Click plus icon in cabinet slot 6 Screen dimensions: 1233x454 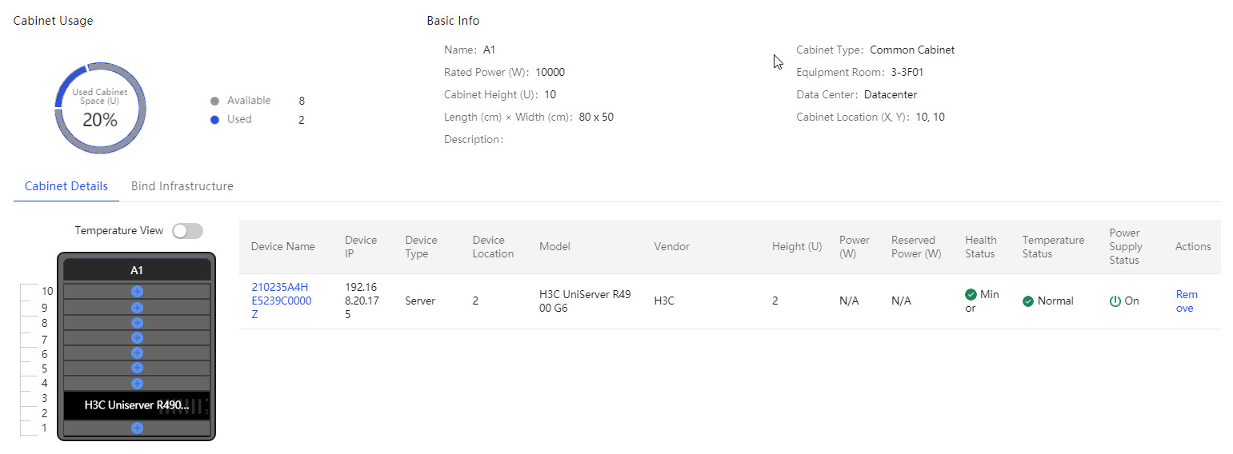[137, 352]
